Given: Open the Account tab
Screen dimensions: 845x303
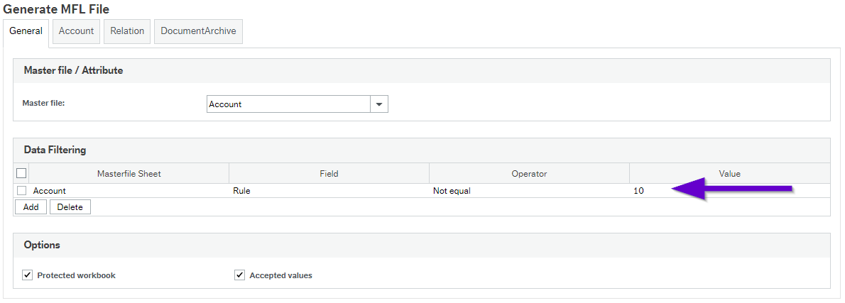Looking at the screenshot, I should (76, 31).
